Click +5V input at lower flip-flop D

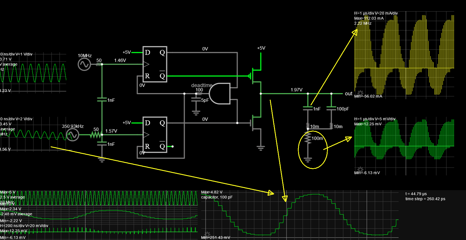point(127,123)
